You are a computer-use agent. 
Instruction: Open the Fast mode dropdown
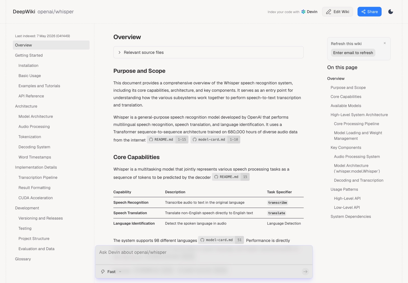(x=111, y=272)
